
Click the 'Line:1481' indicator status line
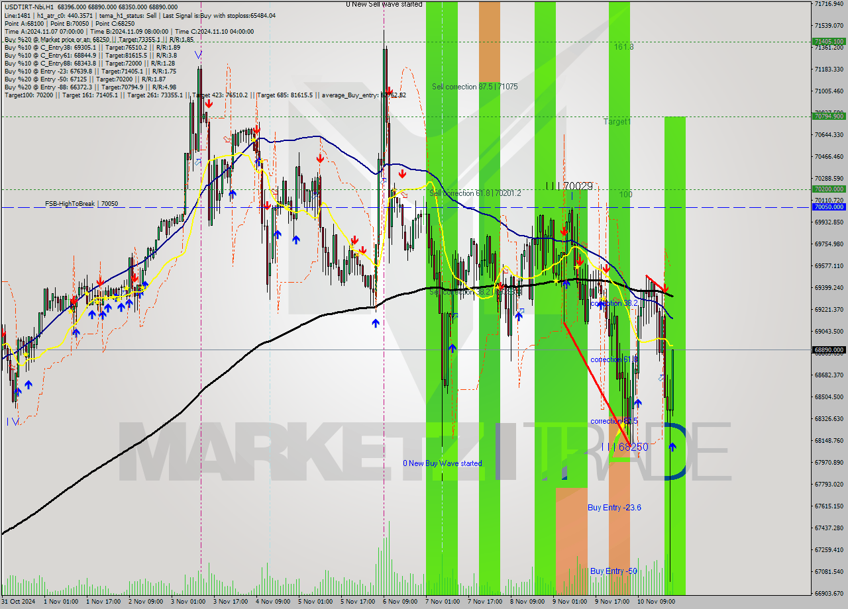pos(140,15)
